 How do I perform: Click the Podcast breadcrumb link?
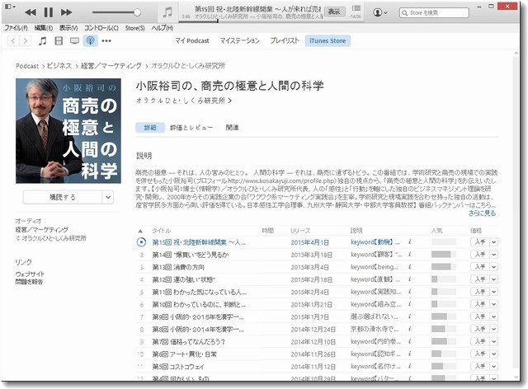coord(27,66)
